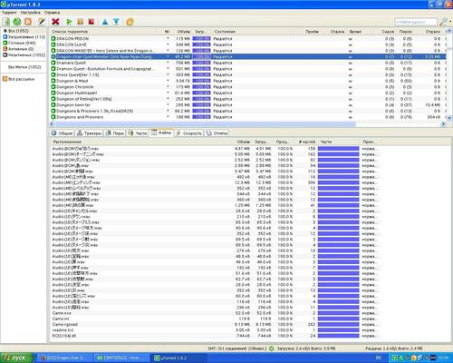Image resolution: width=453 pixels, height=363 pixels.
Task: Open Preferences with the orange gear icon
Action: pyautogui.click(x=130, y=22)
